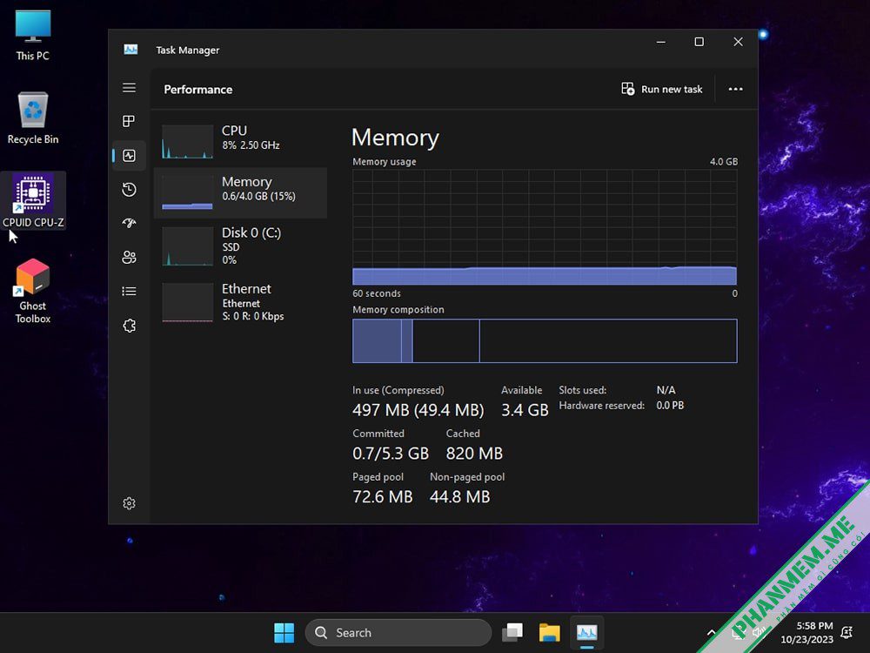Click the CPU usage mini graph

(x=187, y=142)
